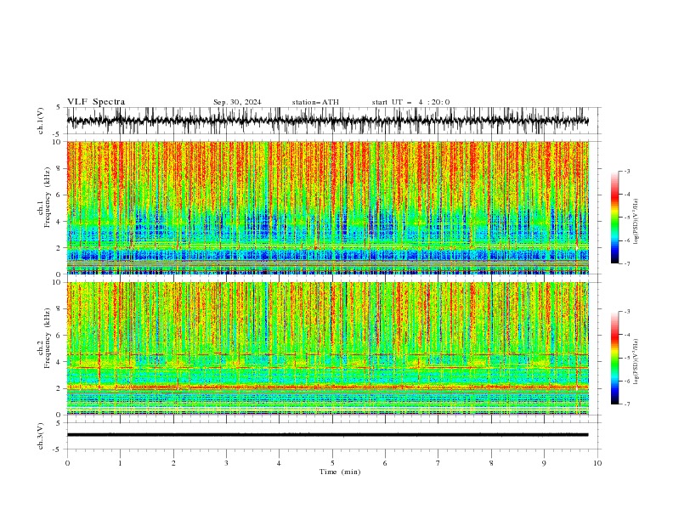Click the "Time (min)" axis label

(x=340, y=472)
